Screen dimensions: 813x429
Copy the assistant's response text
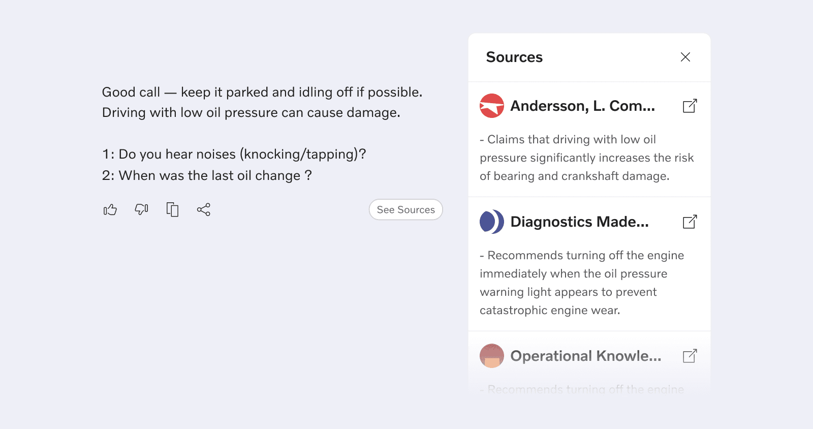click(x=173, y=209)
